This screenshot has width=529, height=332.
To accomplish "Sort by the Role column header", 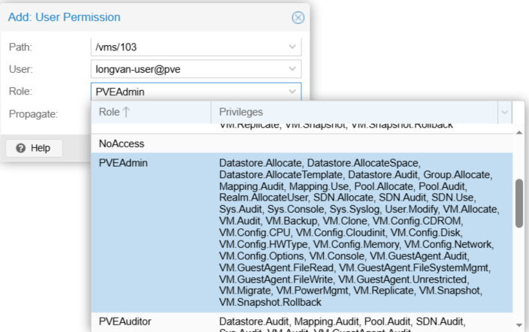I will click(151, 112).
